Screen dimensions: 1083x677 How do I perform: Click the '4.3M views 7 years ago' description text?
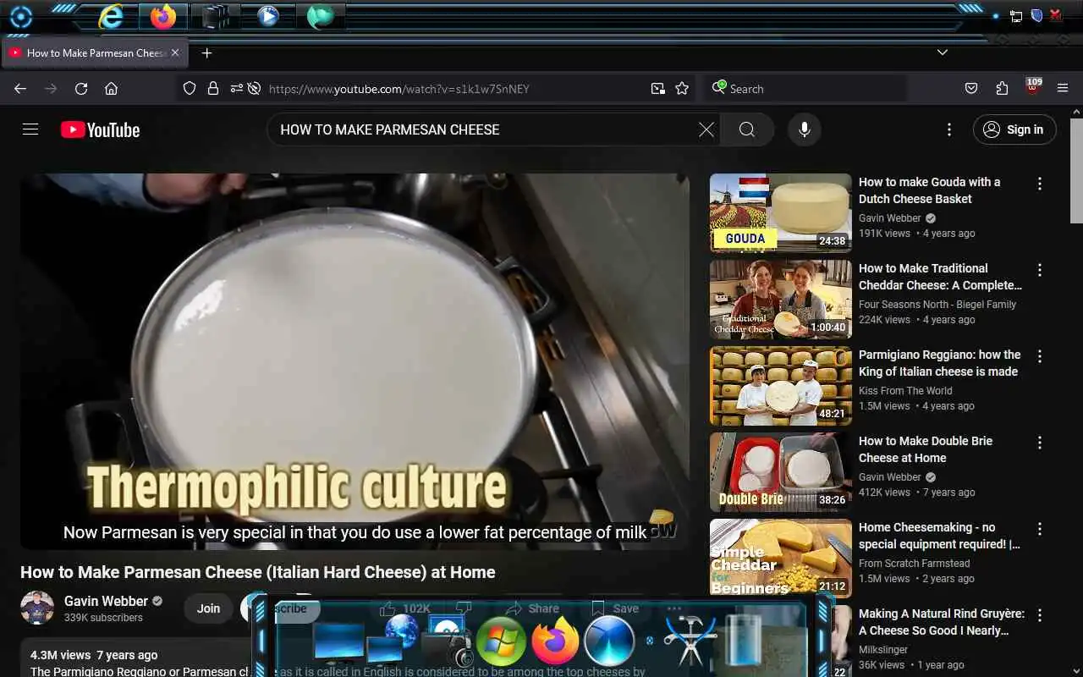point(94,655)
